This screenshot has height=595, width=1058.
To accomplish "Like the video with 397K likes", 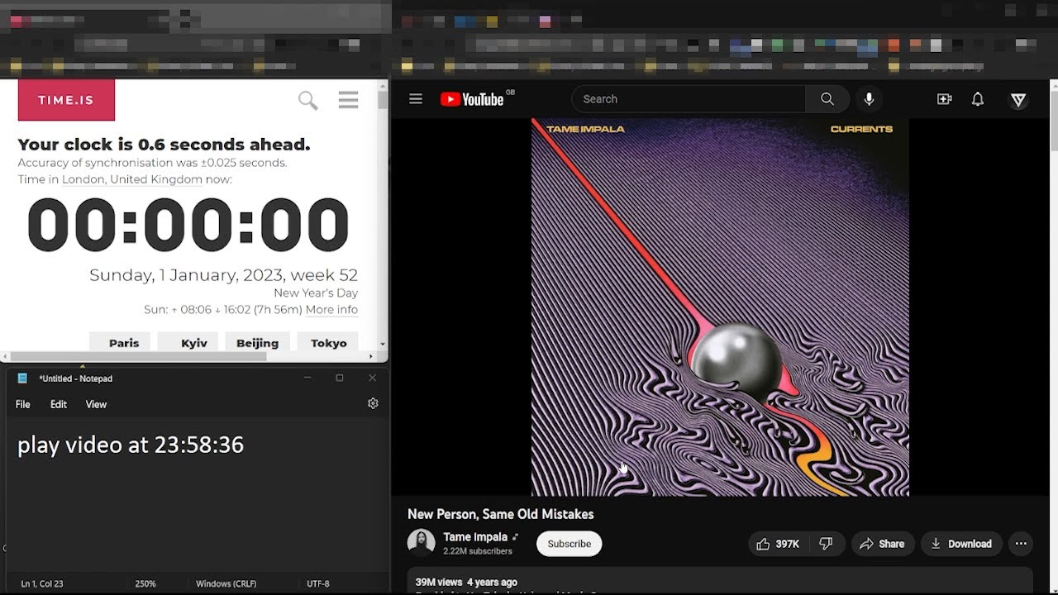I will point(778,544).
